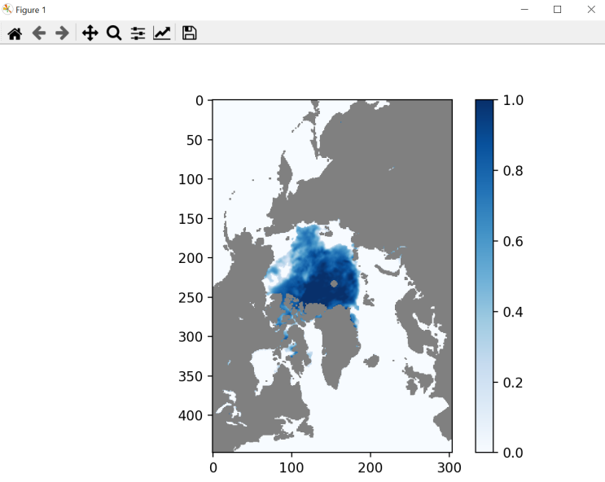Toggle the Pan four-arrow tool

coord(90,33)
